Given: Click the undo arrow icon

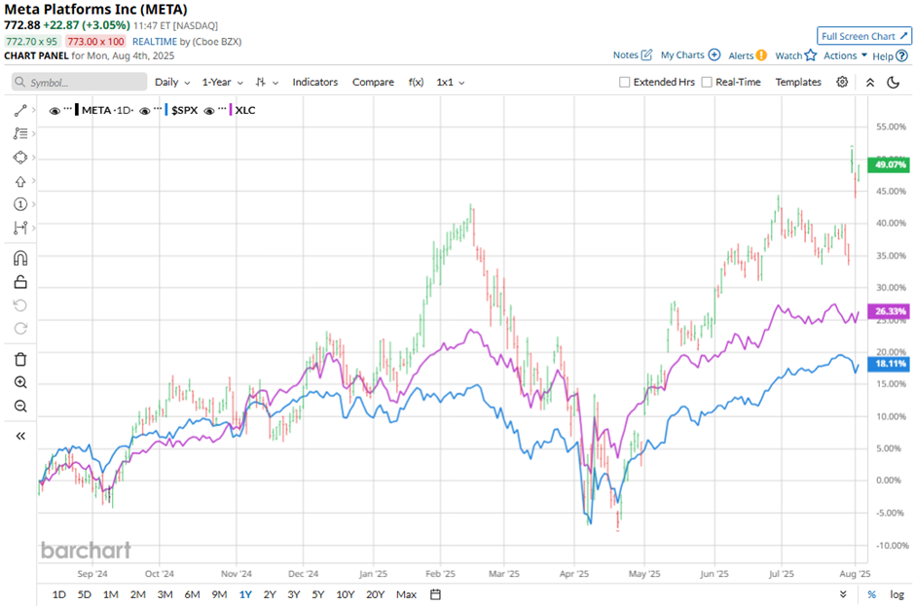Looking at the screenshot, I should pyautogui.click(x=20, y=305).
